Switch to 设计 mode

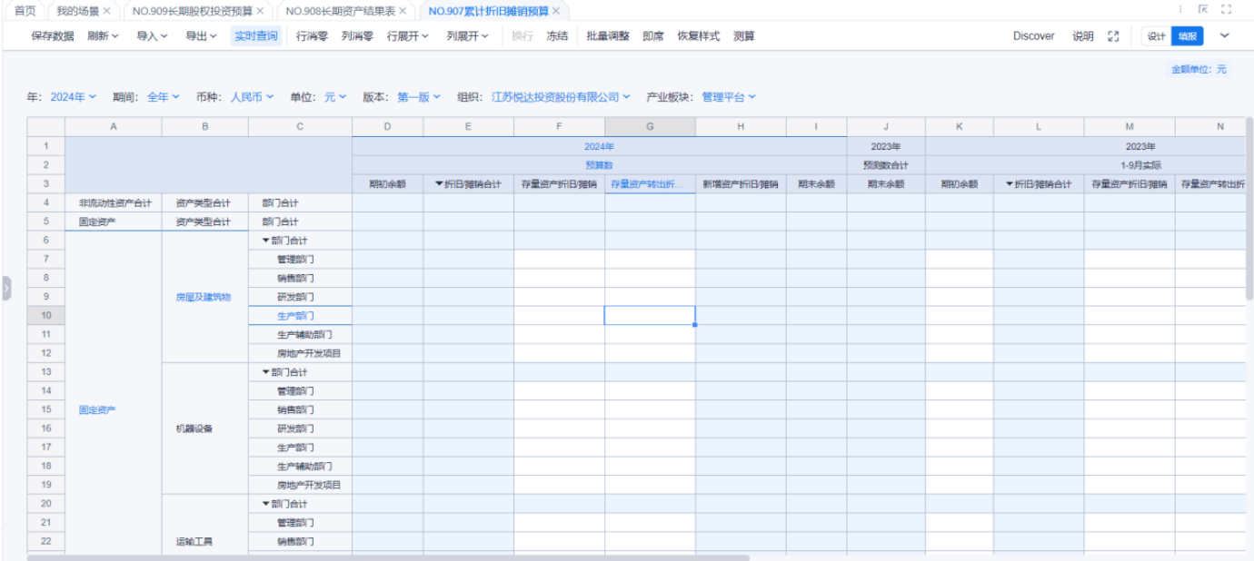(x=1156, y=36)
